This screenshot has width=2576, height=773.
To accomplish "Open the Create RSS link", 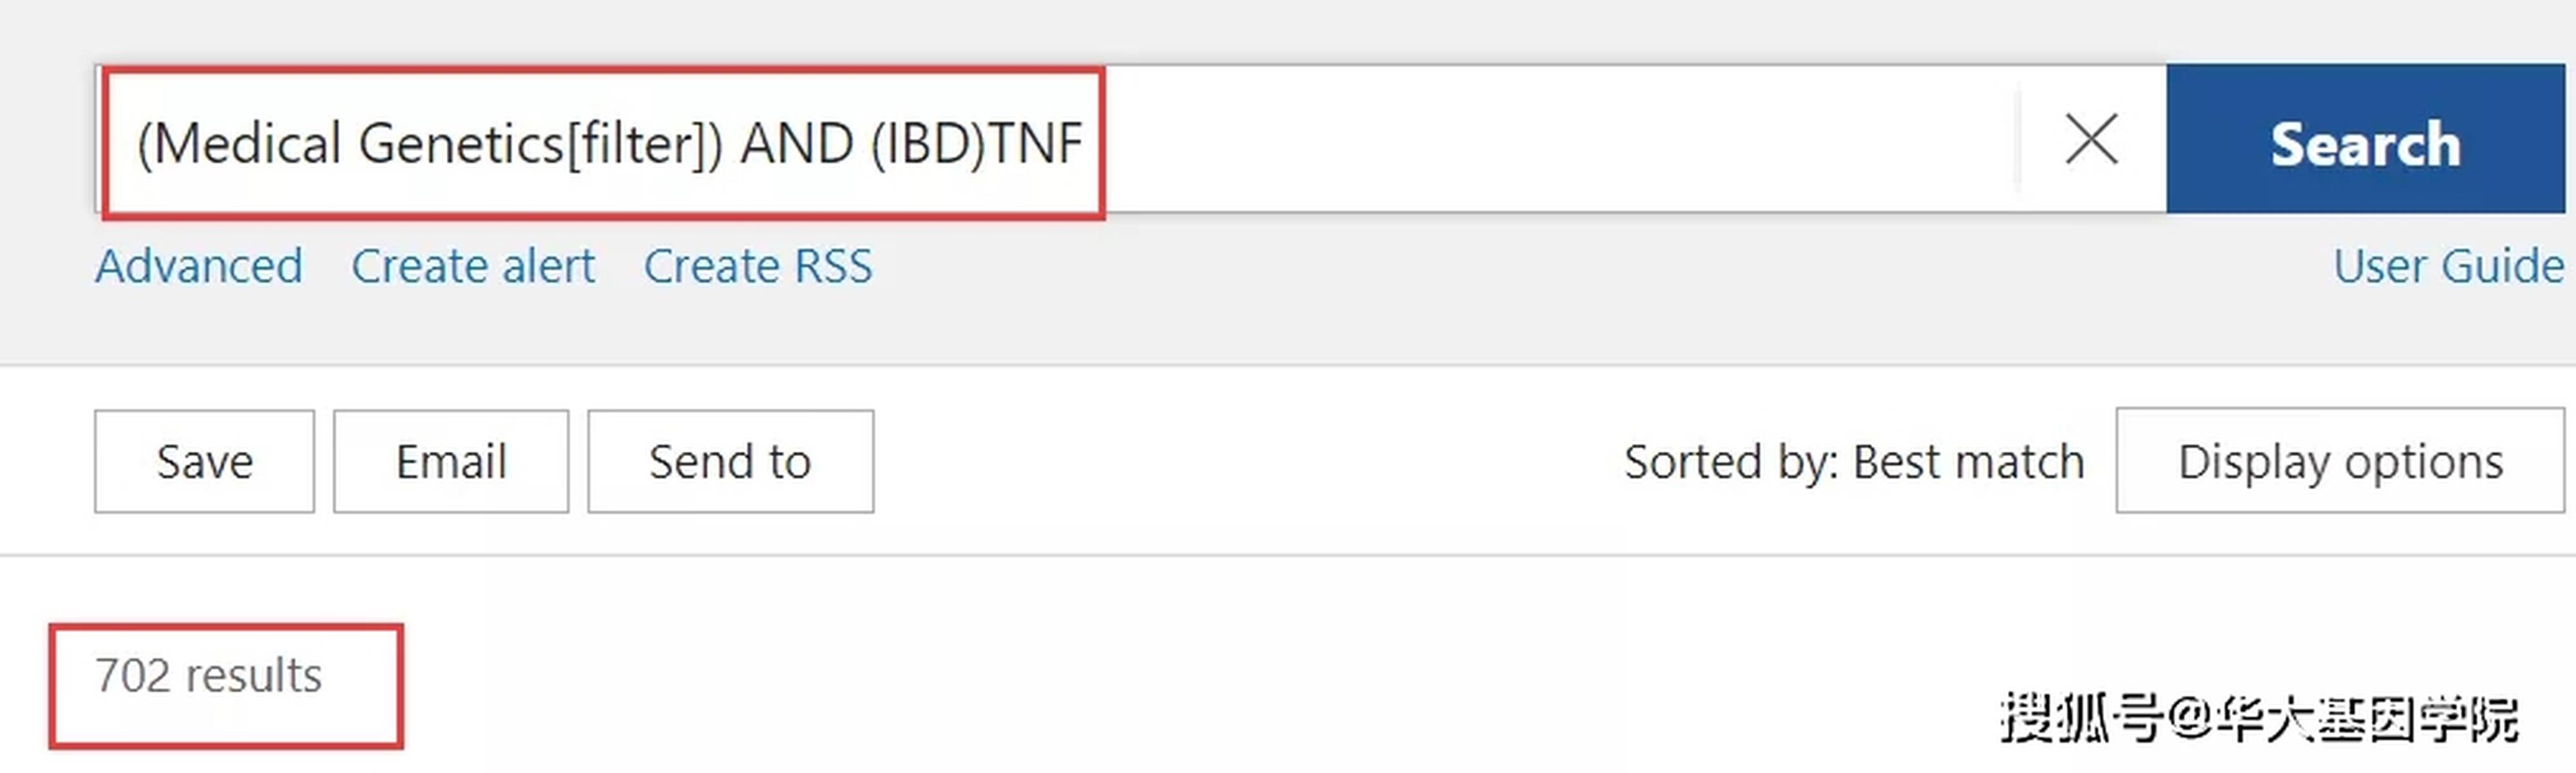I will click(757, 266).
